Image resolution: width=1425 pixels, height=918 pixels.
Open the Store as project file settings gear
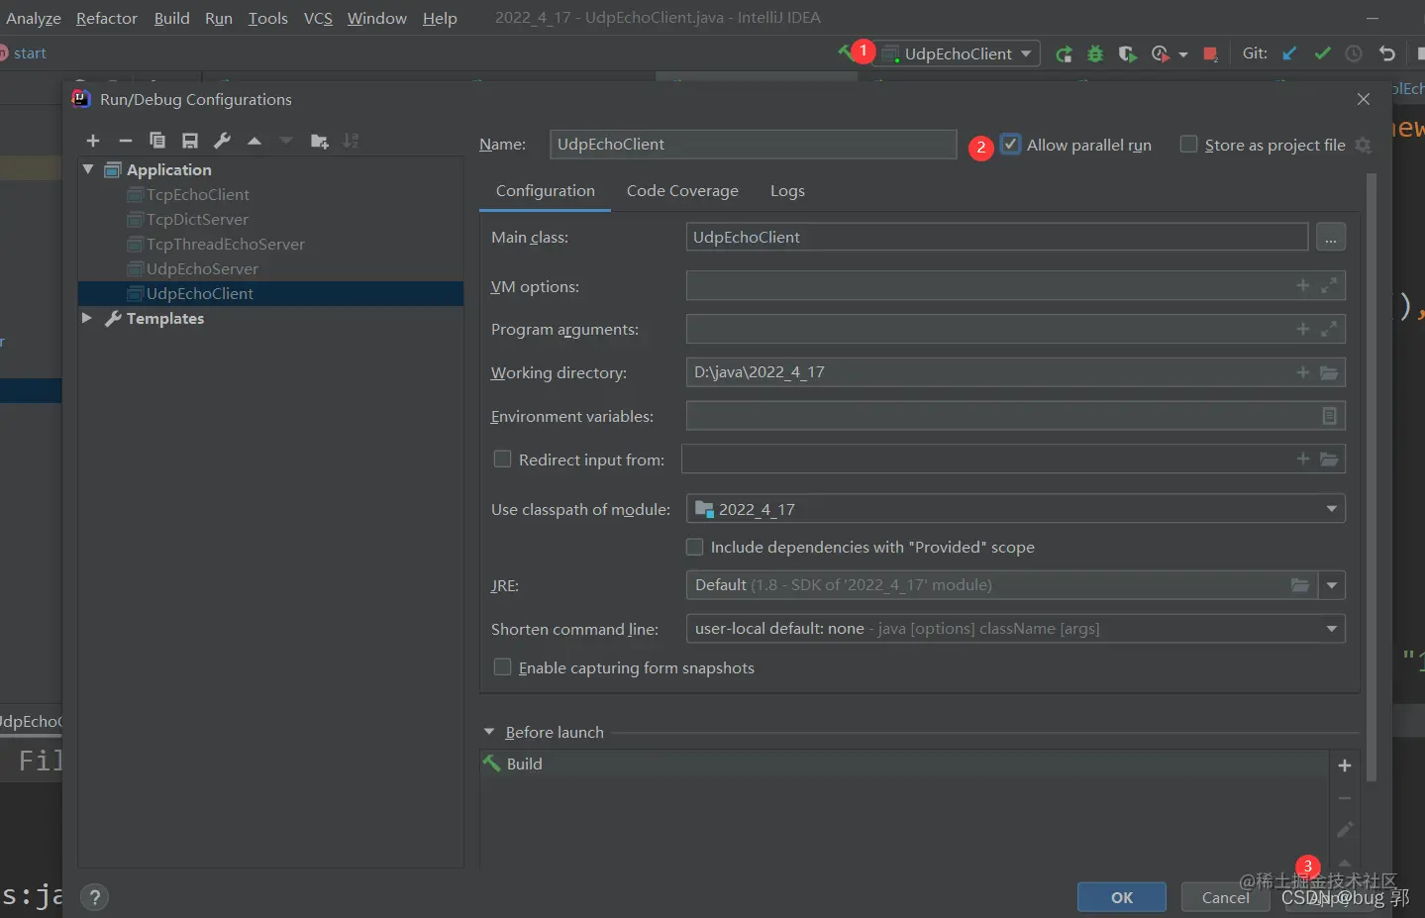(x=1364, y=146)
